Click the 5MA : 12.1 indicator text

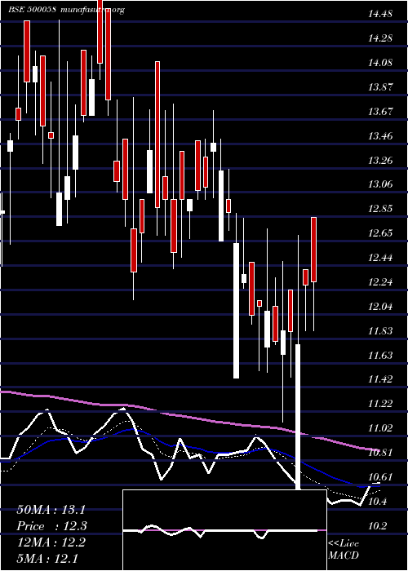[47, 559]
